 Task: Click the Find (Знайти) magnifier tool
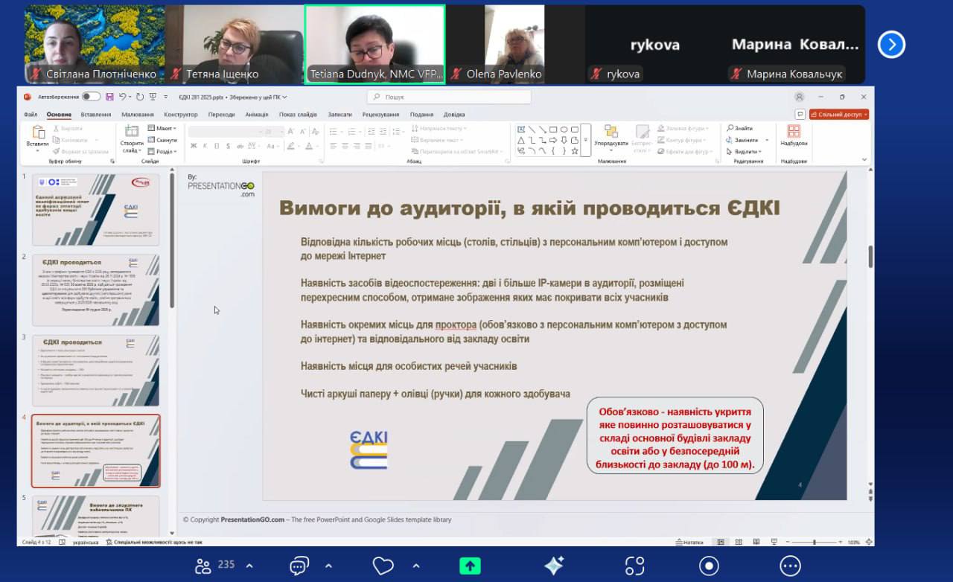click(x=740, y=129)
